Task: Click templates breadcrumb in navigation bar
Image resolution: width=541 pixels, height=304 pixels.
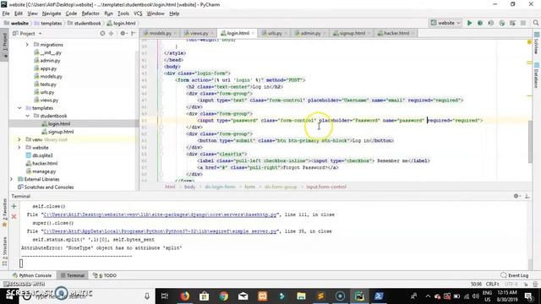Action: click(x=48, y=23)
